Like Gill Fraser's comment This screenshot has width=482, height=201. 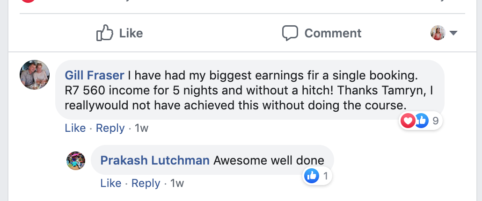point(75,128)
